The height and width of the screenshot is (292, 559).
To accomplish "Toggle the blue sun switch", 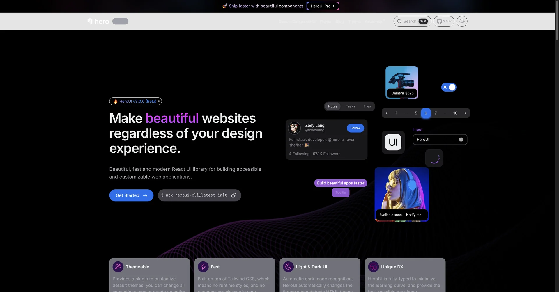I will [449, 87].
